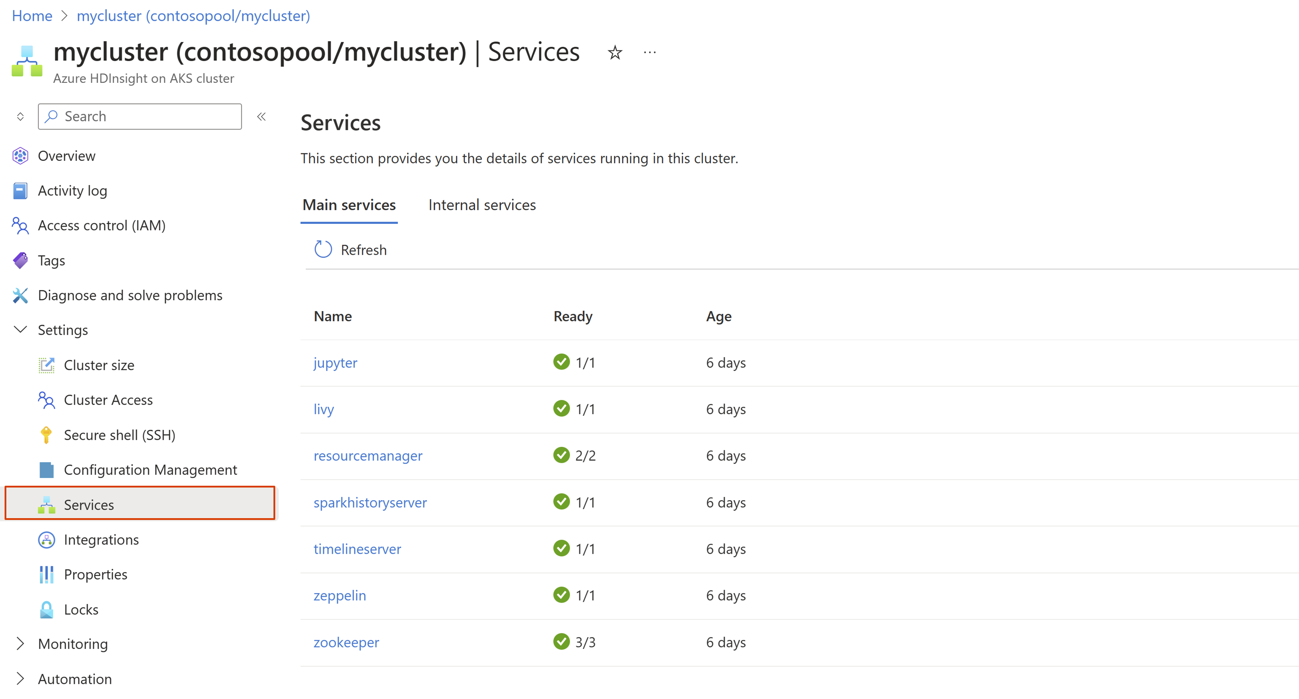Open Activity log from the sidebar

(x=73, y=191)
